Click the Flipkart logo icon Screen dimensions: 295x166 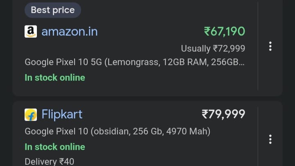tap(31, 114)
